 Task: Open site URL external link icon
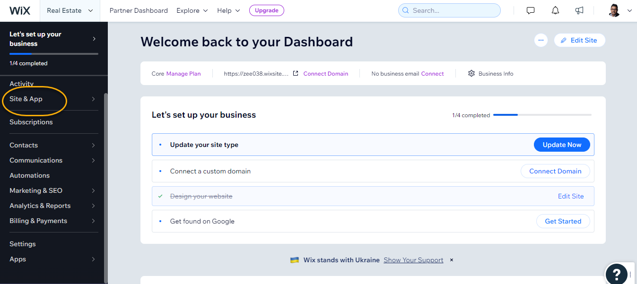coord(296,74)
